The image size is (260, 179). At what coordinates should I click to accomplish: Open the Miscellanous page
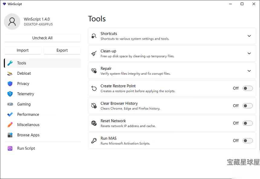click(x=42, y=125)
